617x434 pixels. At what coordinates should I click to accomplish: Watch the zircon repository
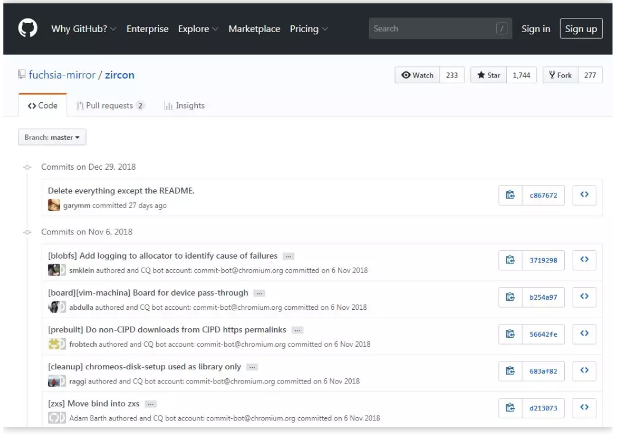tap(418, 75)
